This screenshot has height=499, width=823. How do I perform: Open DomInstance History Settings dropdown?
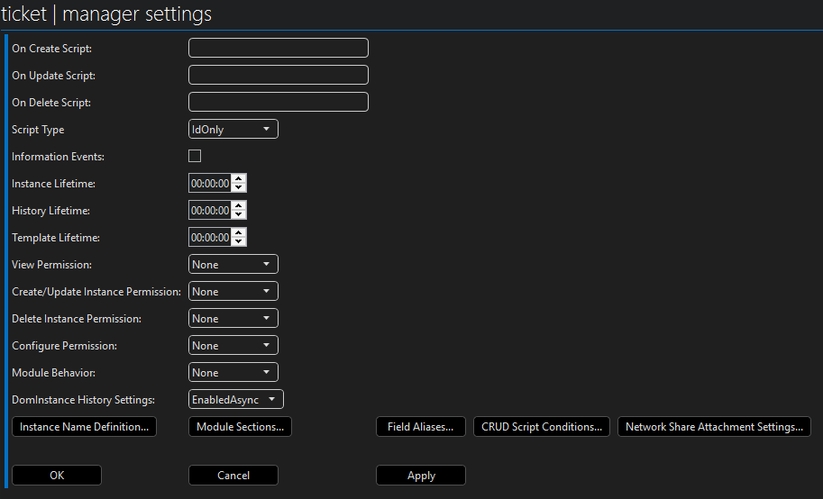pyautogui.click(x=236, y=400)
